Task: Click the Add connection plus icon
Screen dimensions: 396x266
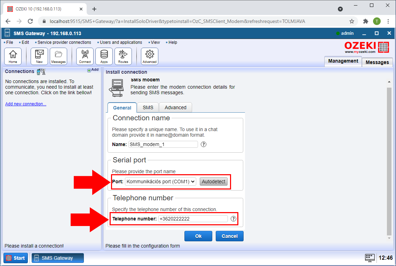Action: tap(89, 70)
